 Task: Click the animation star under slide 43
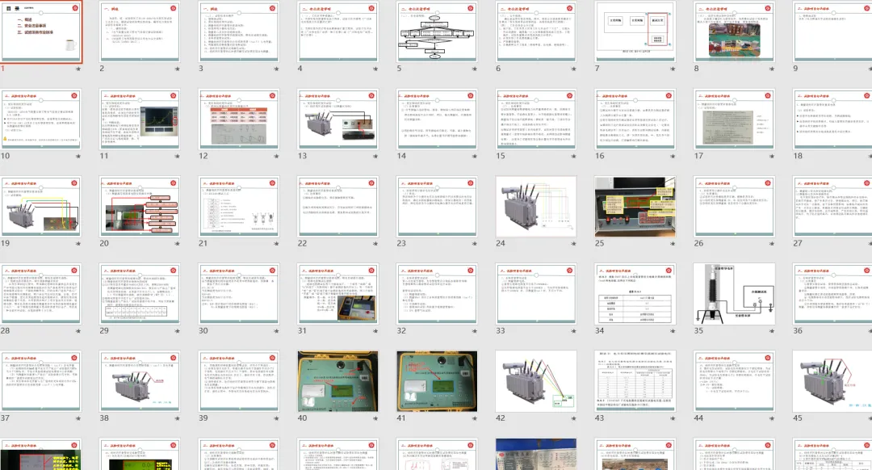click(x=673, y=418)
